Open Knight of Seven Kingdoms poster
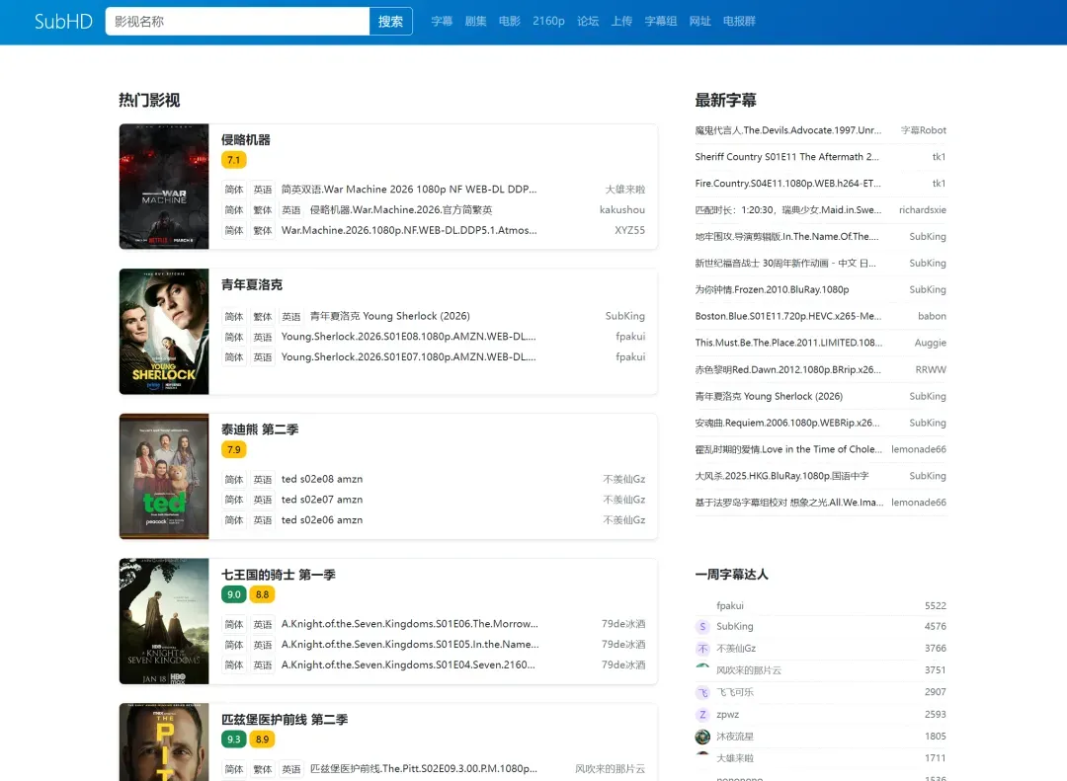Viewport: 1067px width, 781px height. [x=164, y=621]
